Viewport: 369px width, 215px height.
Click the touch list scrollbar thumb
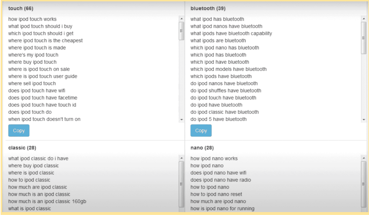[x=181, y=31]
